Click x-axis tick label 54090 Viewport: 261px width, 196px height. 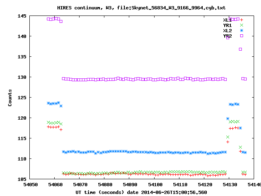pyautogui.click(x=130, y=185)
